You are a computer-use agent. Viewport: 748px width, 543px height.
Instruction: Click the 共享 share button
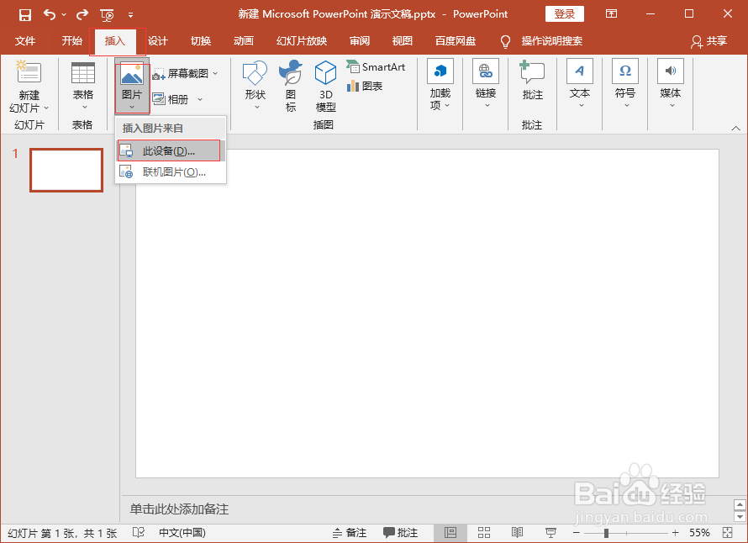[708, 41]
